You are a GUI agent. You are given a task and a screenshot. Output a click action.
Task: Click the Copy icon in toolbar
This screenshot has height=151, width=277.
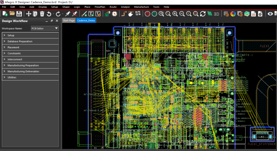(35, 14)
